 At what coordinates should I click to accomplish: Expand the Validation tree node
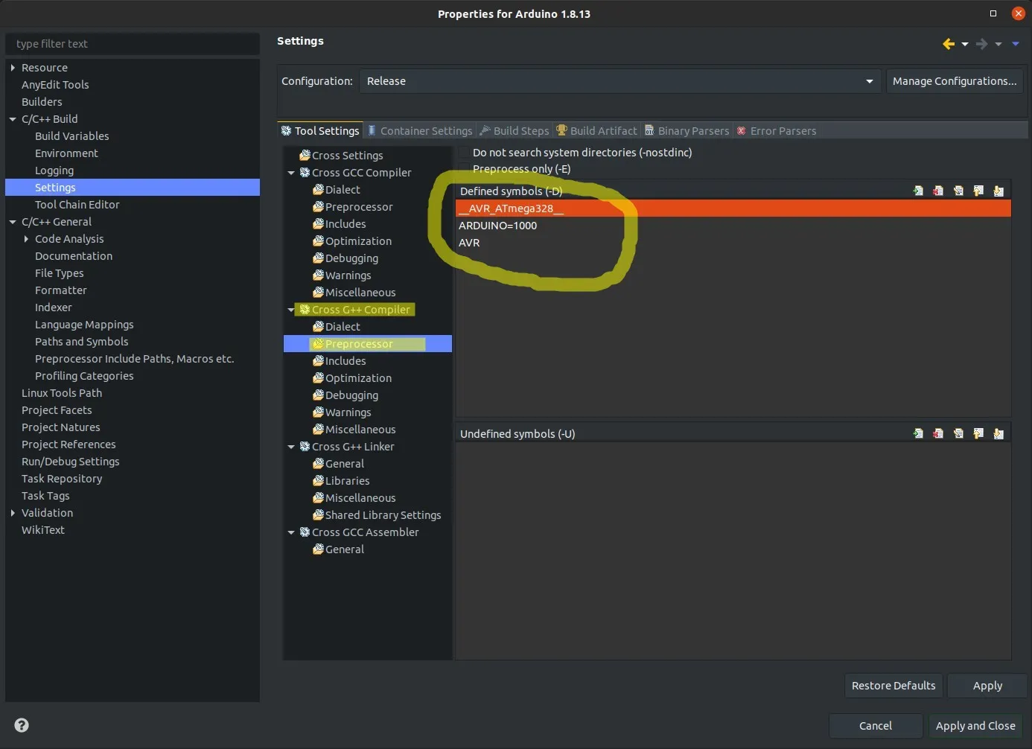click(13, 513)
